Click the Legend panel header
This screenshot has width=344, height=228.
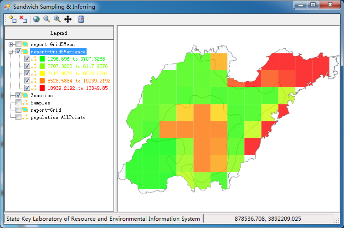coord(59,33)
